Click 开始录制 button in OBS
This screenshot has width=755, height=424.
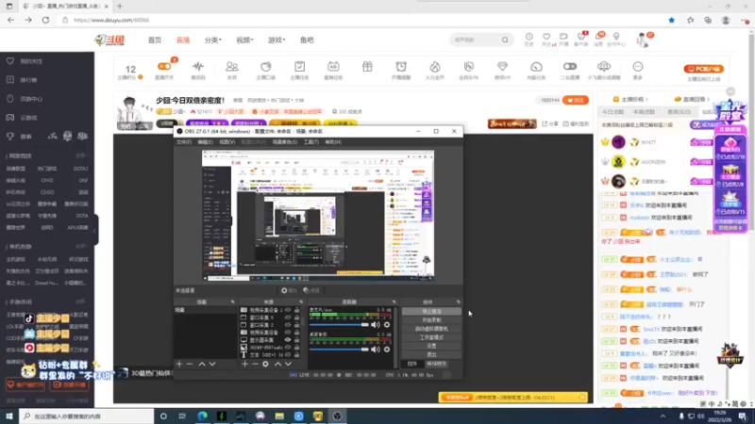pyautogui.click(x=431, y=320)
